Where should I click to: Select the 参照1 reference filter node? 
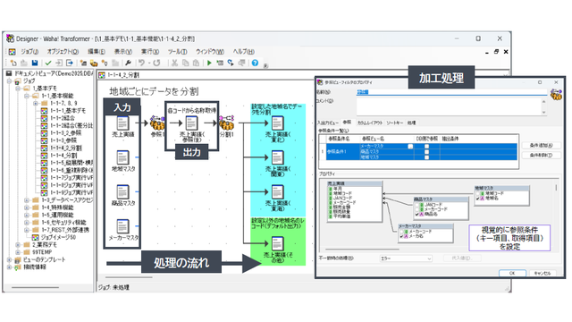pos(157,123)
